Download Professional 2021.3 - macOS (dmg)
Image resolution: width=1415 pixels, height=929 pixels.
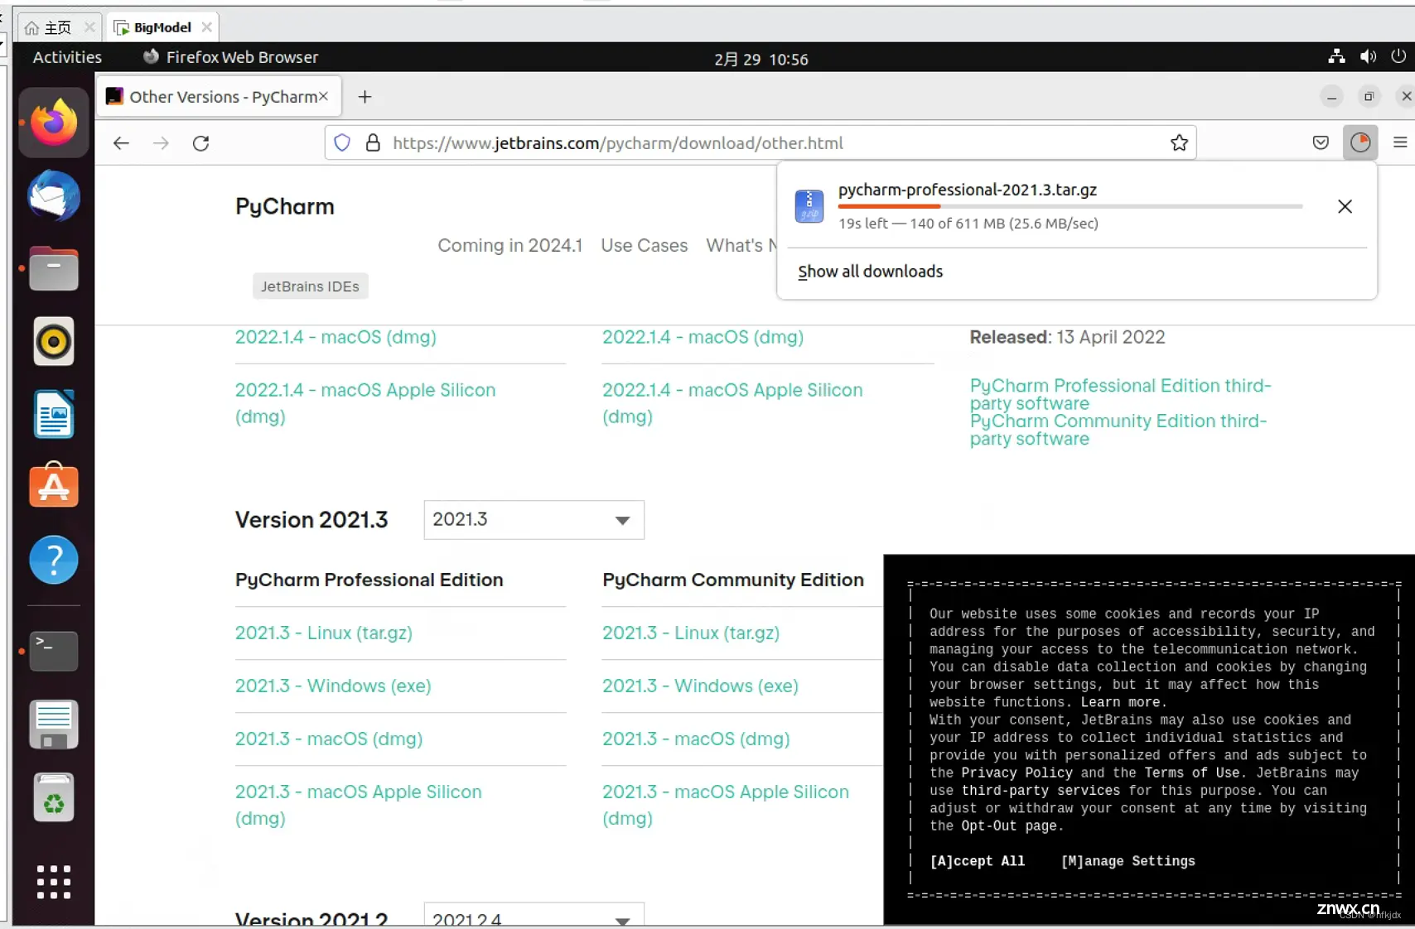(329, 739)
